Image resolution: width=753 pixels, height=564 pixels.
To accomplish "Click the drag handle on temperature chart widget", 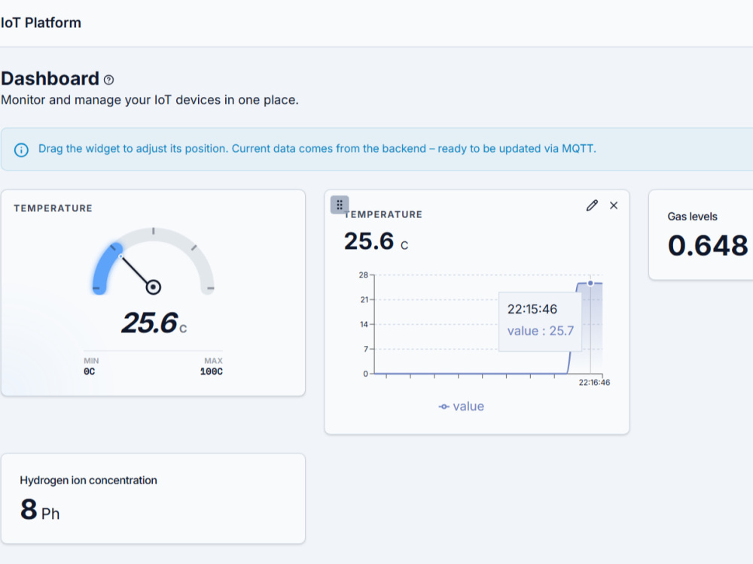I will (x=340, y=205).
